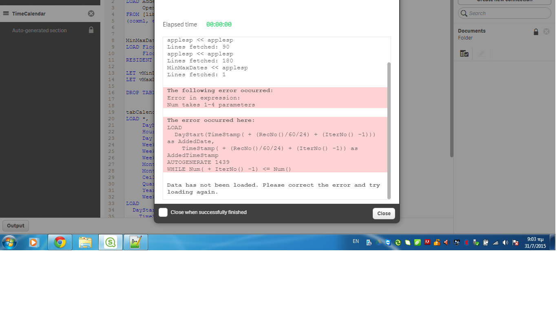Click 'The error occurred here:' line
The width and height of the screenshot is (557, 313).
[211, 120]
